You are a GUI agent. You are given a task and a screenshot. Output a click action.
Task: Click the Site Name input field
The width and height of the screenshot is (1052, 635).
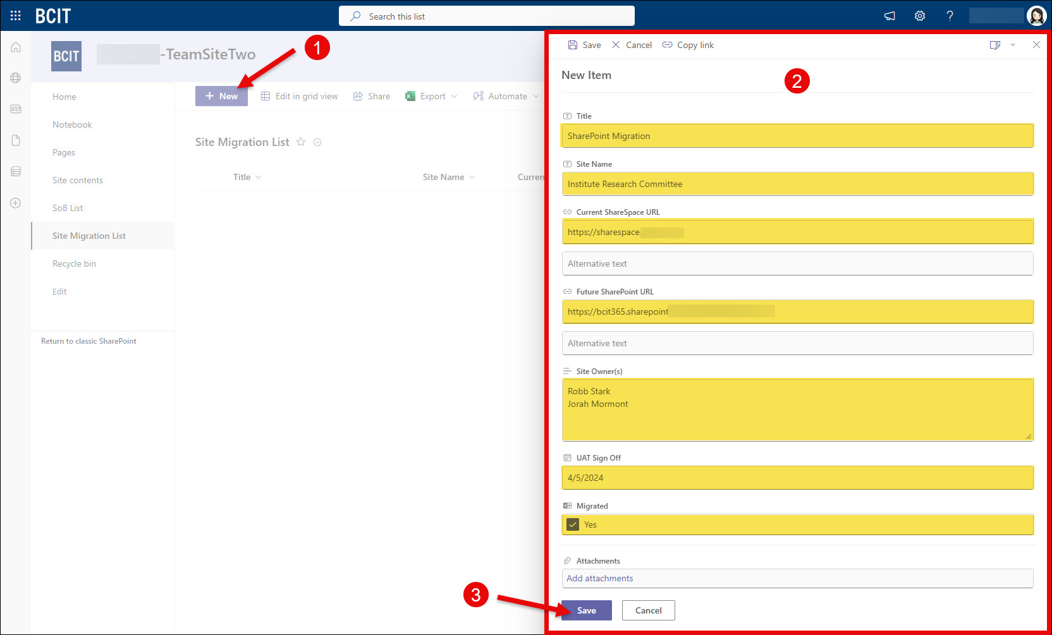pyautogui.click(x=797, y=184)
